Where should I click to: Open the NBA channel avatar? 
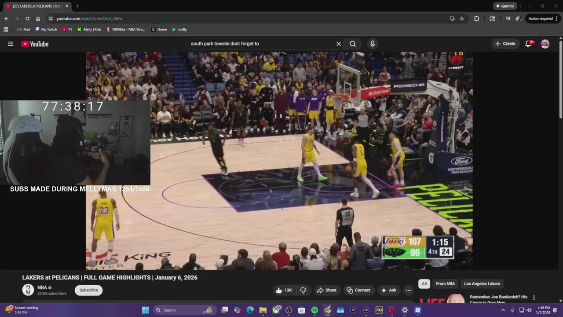pos(28,290)
